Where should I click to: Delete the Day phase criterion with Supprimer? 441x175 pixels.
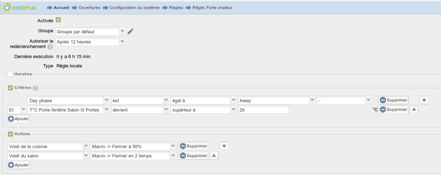coord(393,100)
